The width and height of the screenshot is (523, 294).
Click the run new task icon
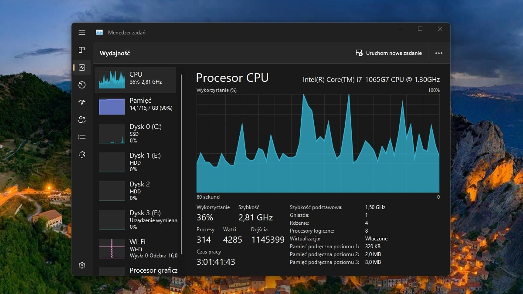click(359, 53)
